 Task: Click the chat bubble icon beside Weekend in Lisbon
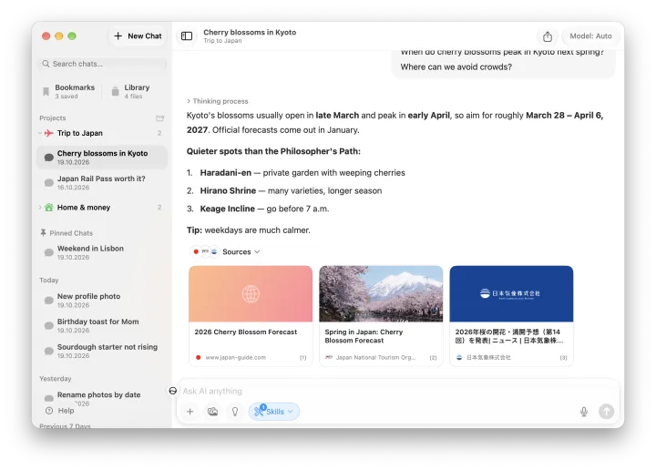pyautogui.click(x=49, y=252)
